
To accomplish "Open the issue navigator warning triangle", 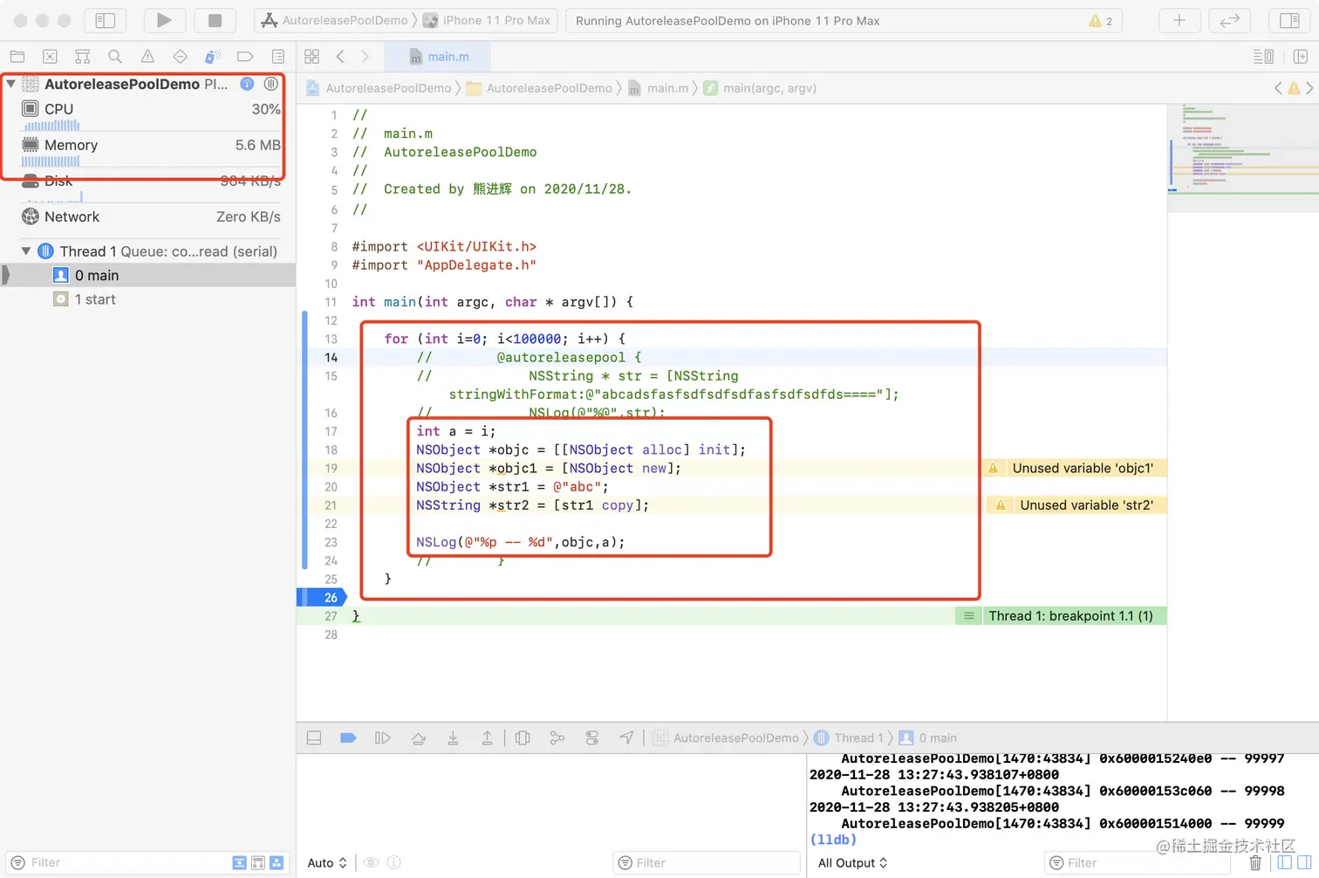I will pyautogui.click(x=147, y=57).
